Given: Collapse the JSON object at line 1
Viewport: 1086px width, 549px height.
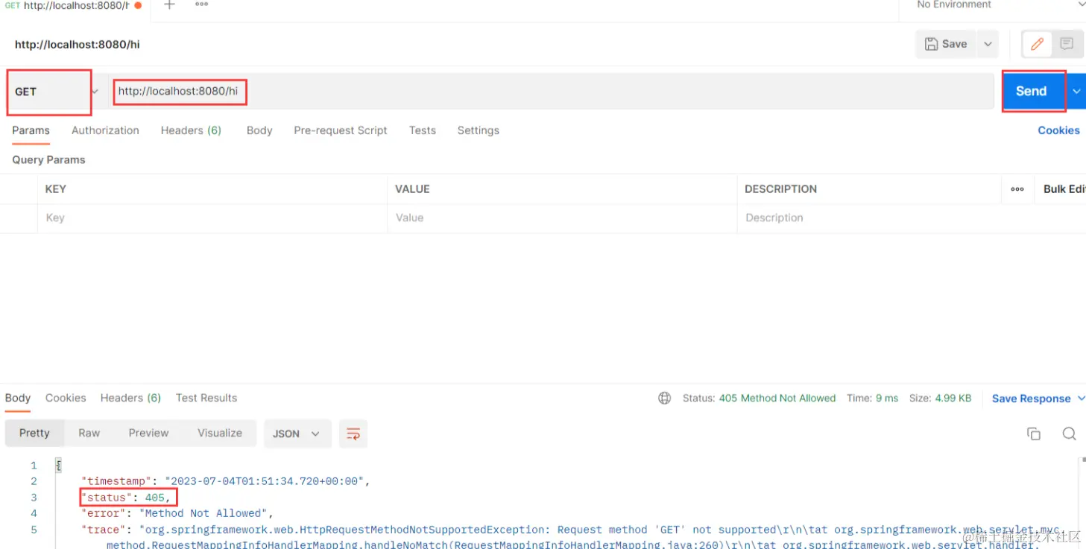Looking at the screenshot, I should [58, 466].
